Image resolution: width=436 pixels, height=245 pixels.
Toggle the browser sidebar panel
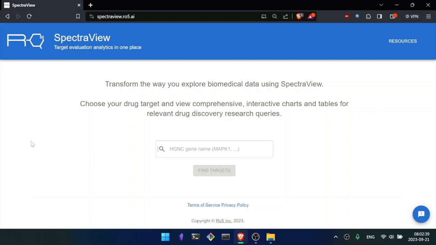[x=379, y=16]
